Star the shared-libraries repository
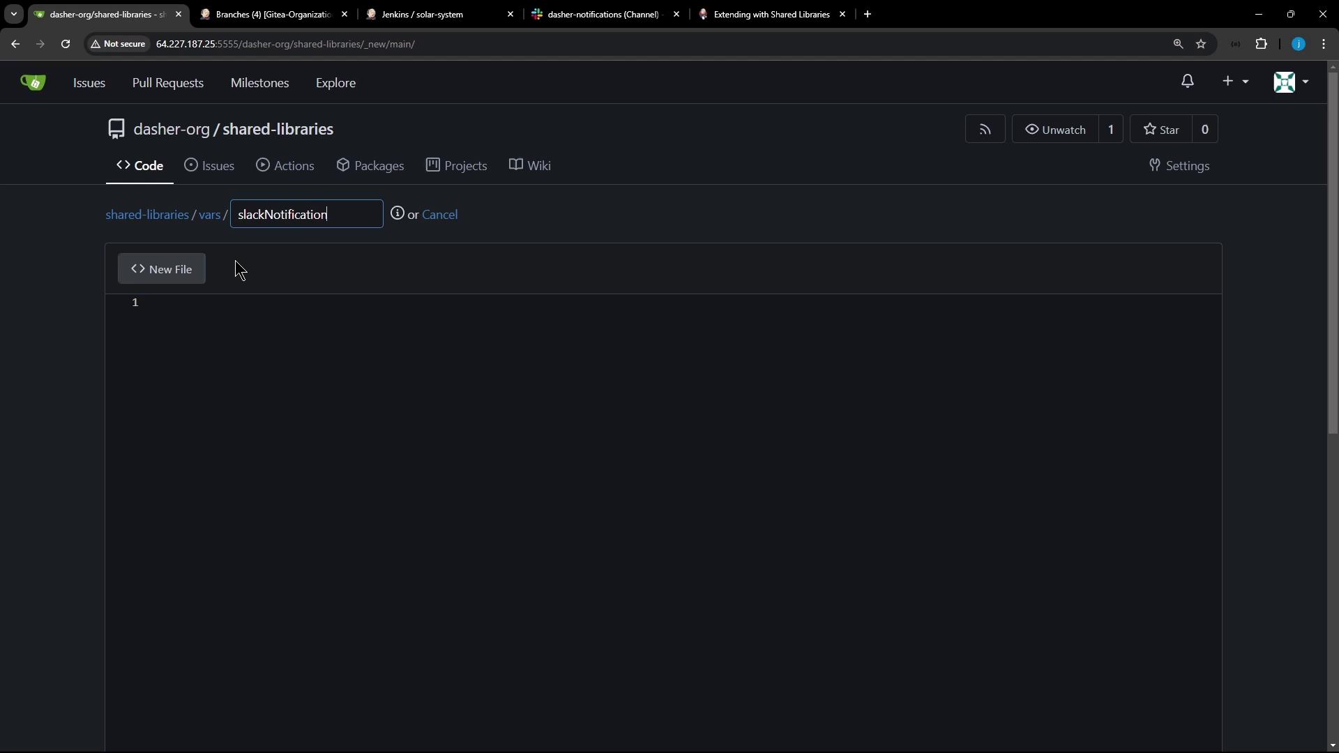Viewport: 1339px width, 753px height. click(x=1161, y=130)
